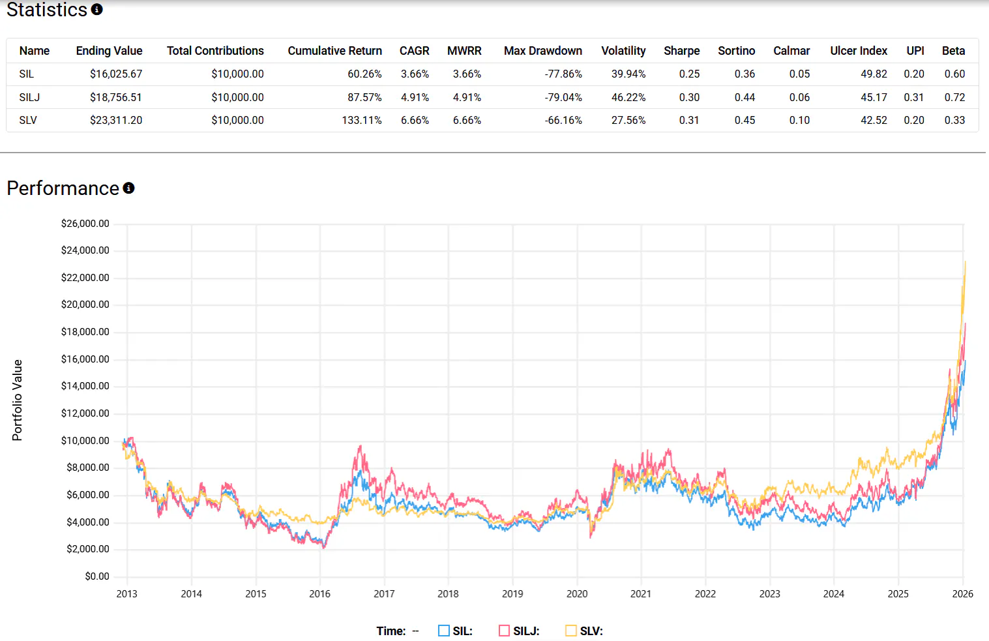Click the SILJ max drawdown value -79.04%

pyautogui.click(x=564, y=98)
